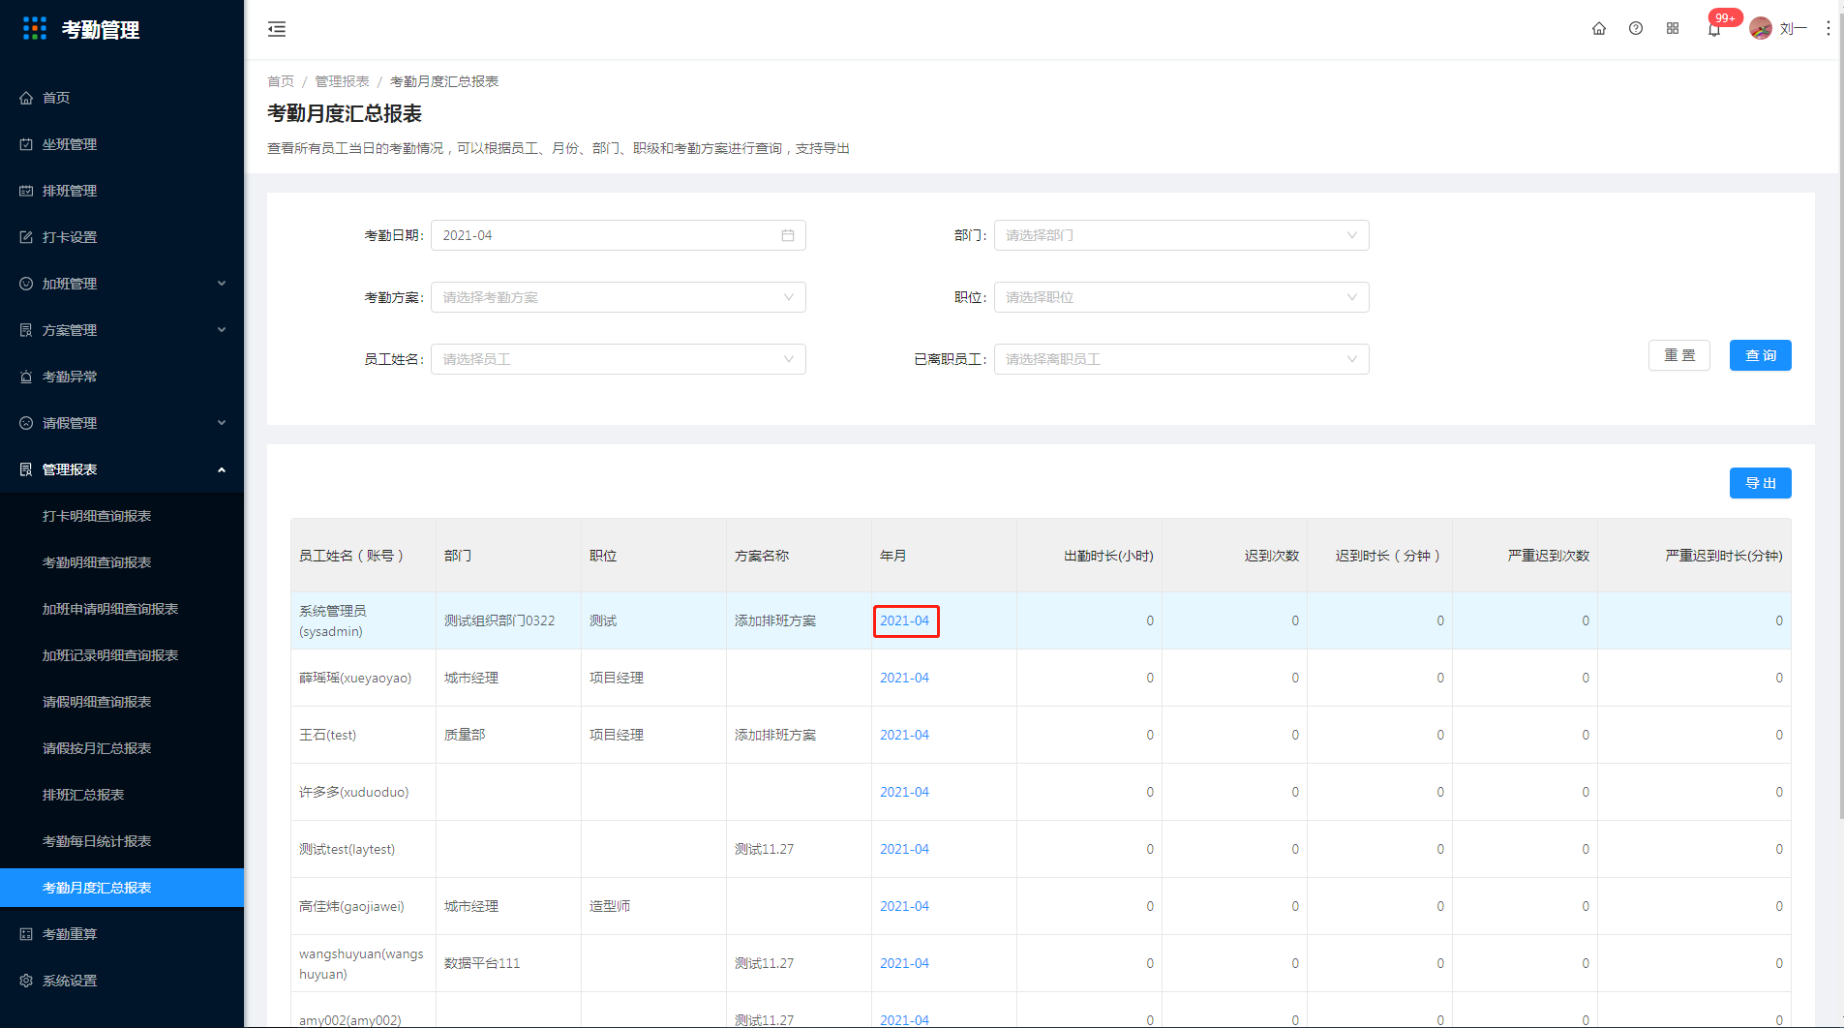Expand the 加班管理 submenu arrow
This screenshot has height=1028, width=1844.
point(222,284)
